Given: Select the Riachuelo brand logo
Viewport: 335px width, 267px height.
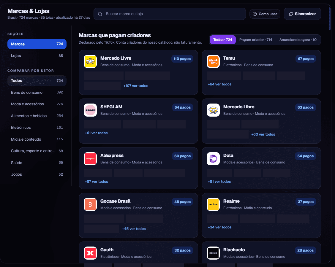Looking at the screenshot, I should click(213, 253).
